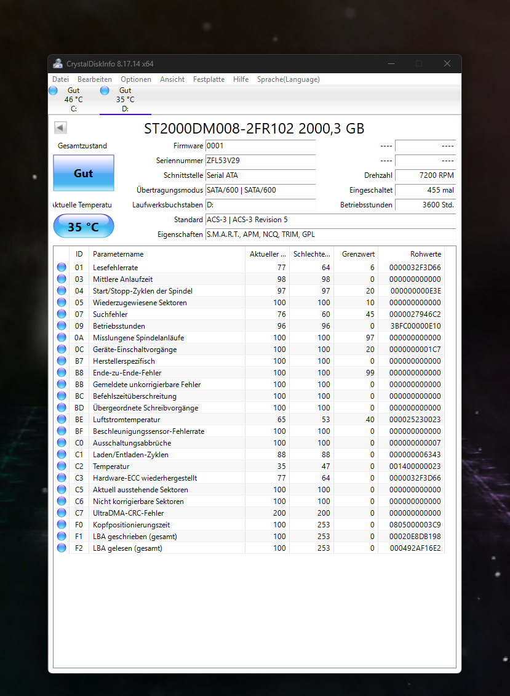510x696 pixels.
Task: Click the status orb of ID C2 Temperatur row
Action: (62, 466)
